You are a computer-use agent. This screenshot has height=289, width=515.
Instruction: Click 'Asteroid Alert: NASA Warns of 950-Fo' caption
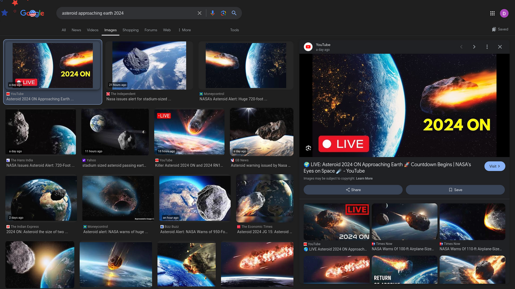[194, 232]
